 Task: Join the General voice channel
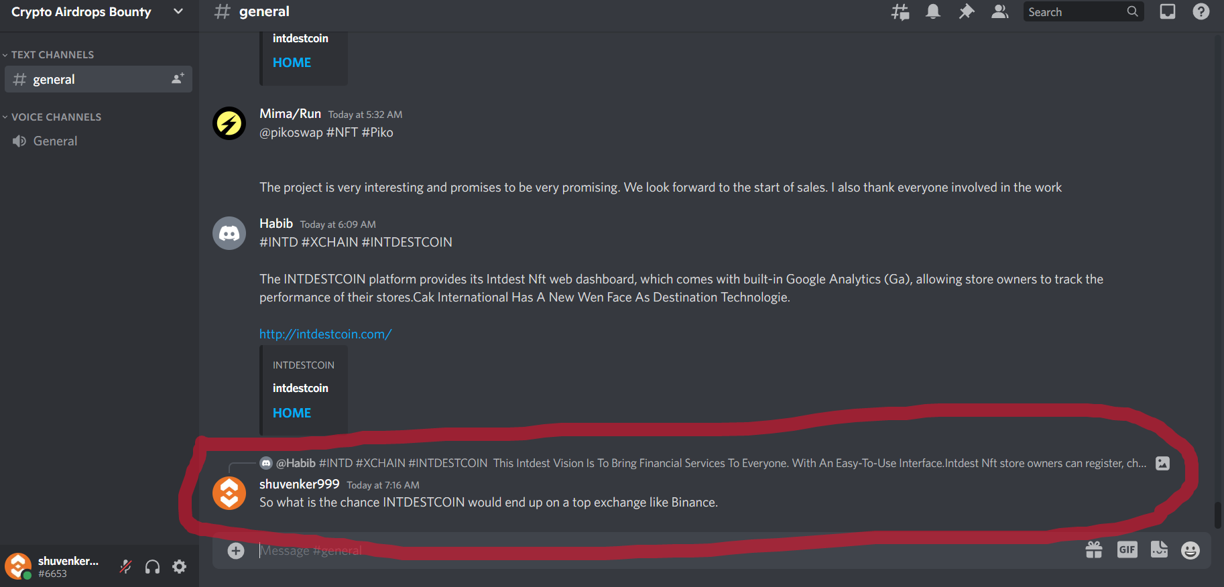click(98, 141)
